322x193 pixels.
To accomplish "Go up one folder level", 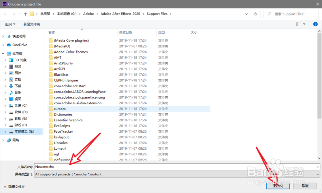I will 25,14.
